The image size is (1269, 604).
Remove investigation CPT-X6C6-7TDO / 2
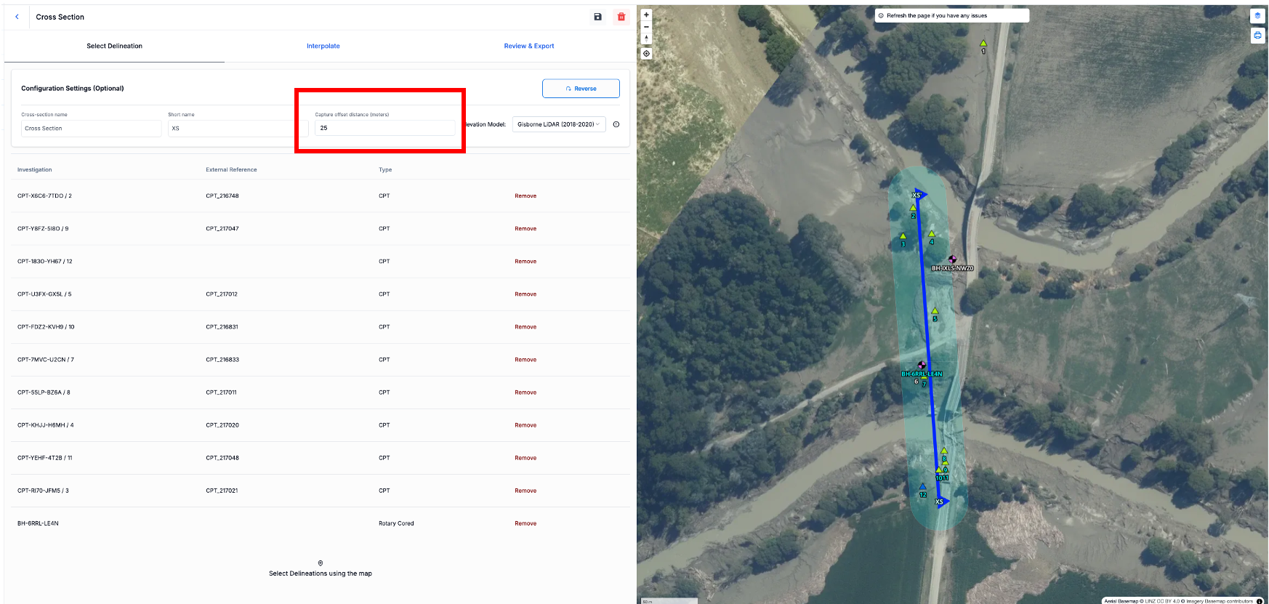tap(525, 196)
